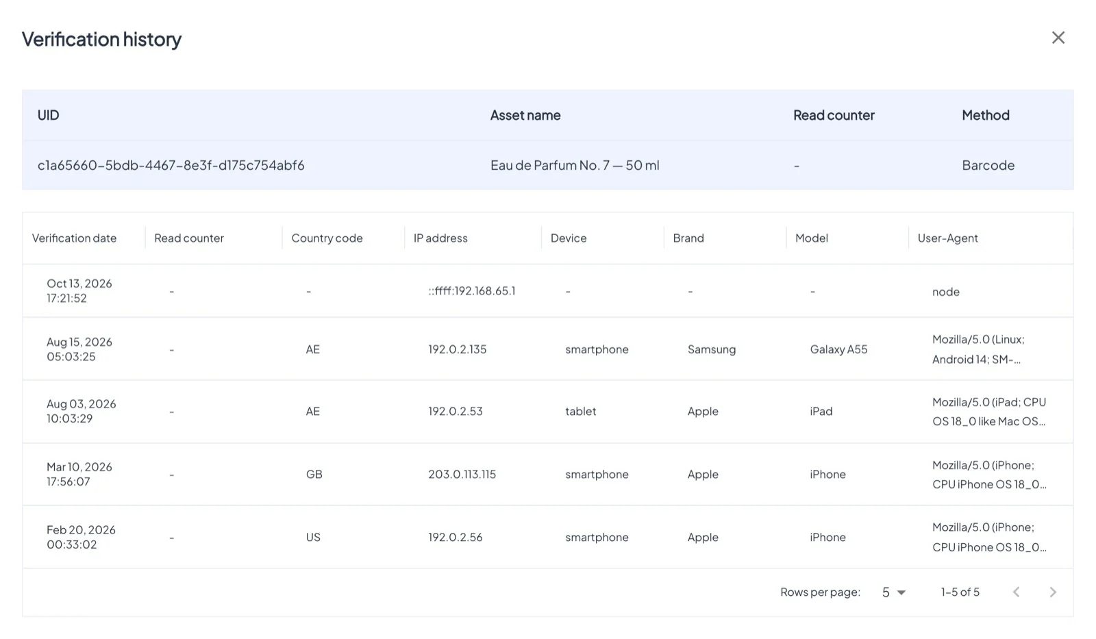Click smartphone in the Samsung row
The width and height of the screenshot is (1096, 639).
pos(597,349)
